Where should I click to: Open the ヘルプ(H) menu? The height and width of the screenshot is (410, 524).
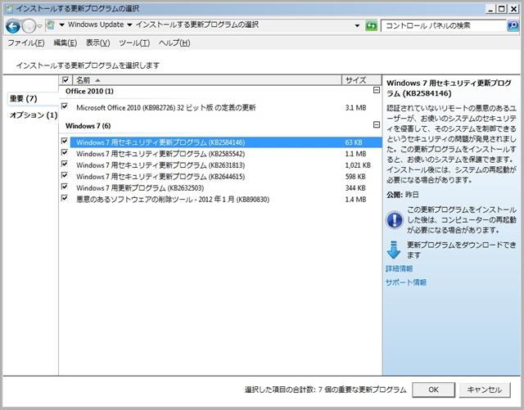[174, 43]
